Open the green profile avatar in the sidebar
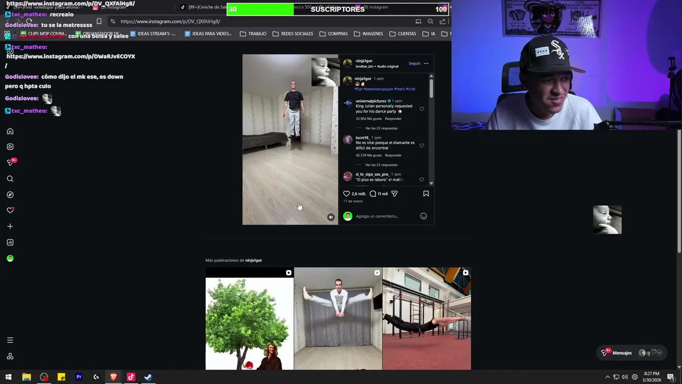682x384 pixels. pyautogui.click(x=10, y=258)
